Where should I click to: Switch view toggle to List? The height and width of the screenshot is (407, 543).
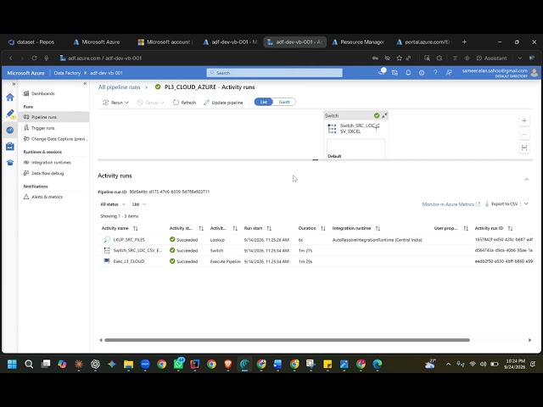264,102
